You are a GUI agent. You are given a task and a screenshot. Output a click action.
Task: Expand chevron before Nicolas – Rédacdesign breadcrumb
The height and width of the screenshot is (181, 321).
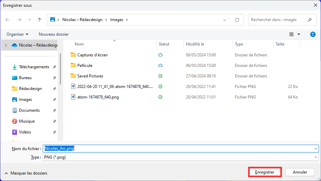58,20
